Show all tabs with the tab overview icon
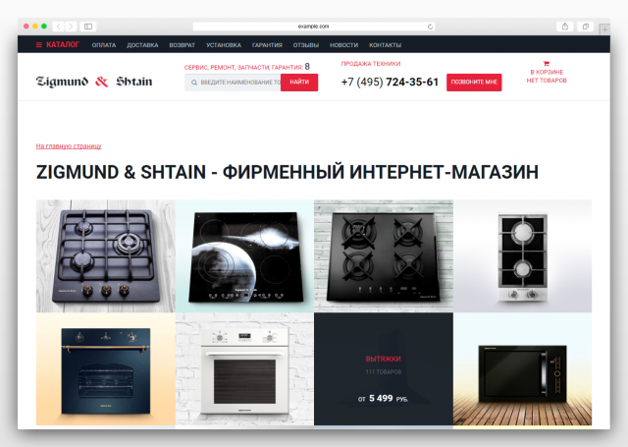Viewport: 628px width, 447px height. pos(585,27)
